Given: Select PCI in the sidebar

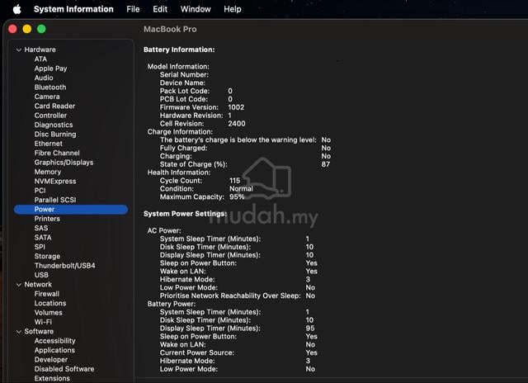Looking at the screenshot, I should pyautogui.click(x=40, y=191).
